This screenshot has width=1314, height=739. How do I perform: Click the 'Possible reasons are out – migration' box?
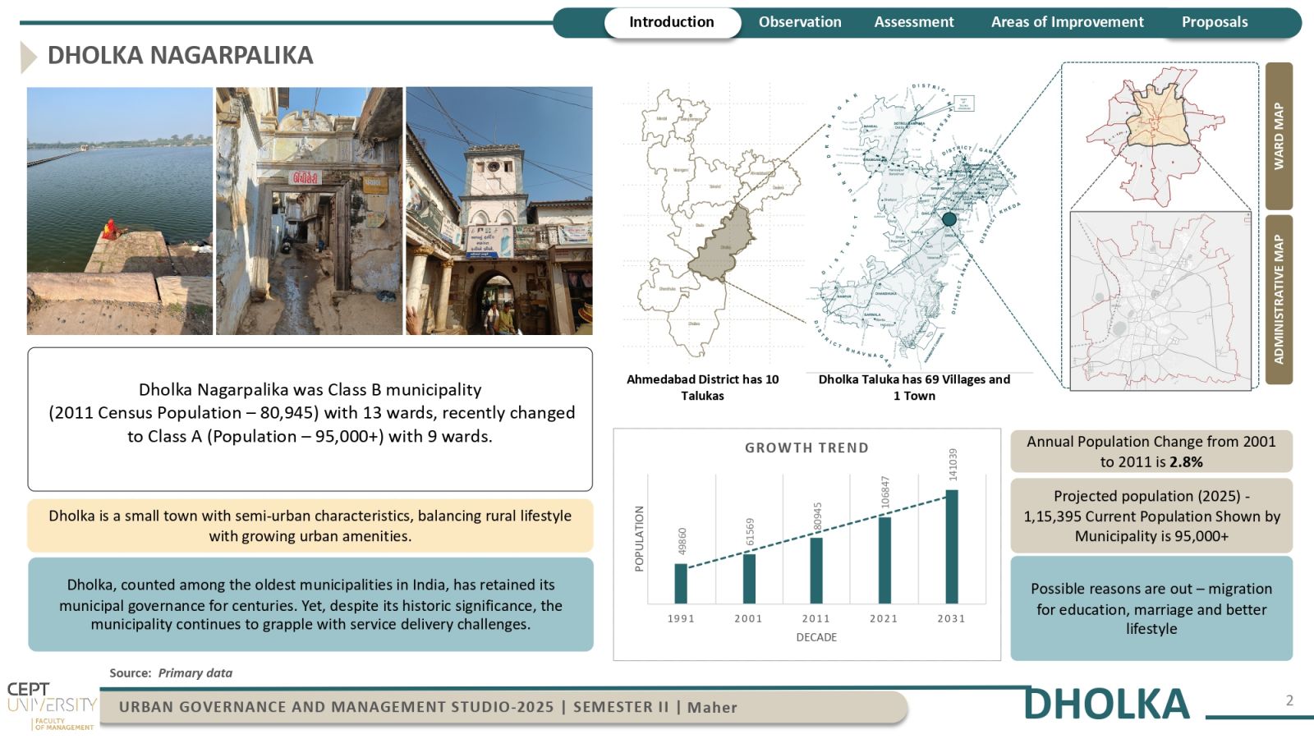coord(1151,608)
